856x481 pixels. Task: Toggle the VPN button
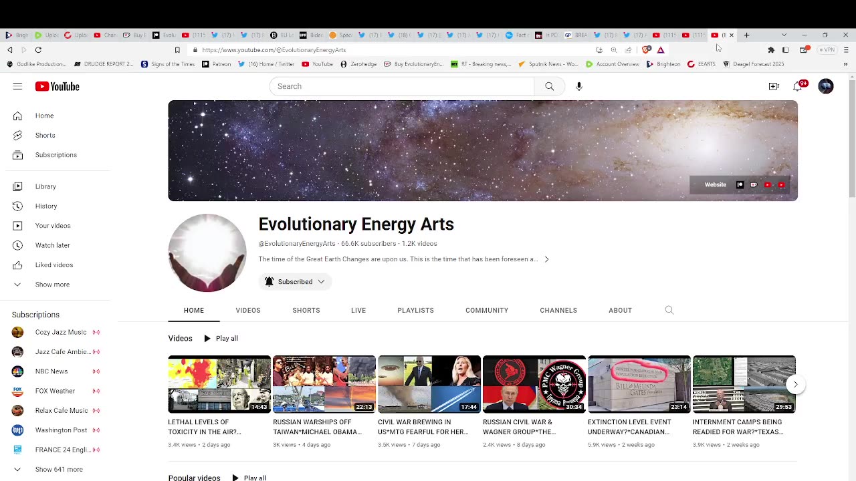(x=828, y=50)
